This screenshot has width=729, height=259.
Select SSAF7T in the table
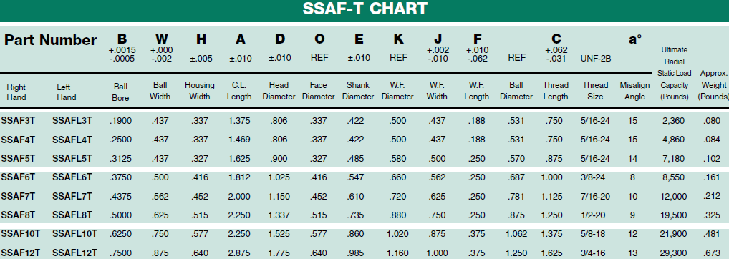(x=18, y=196)
